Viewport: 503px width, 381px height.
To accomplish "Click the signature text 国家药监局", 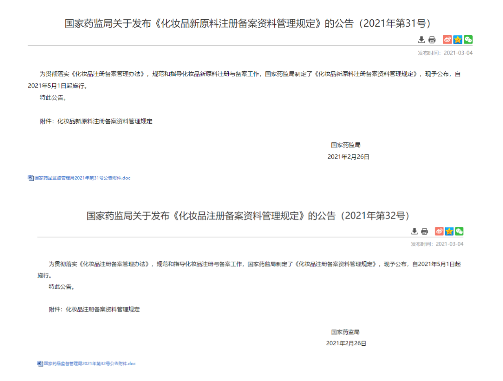I will tap(345, 144).
